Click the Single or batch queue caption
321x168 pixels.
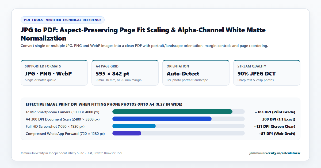tap(40, 80)
